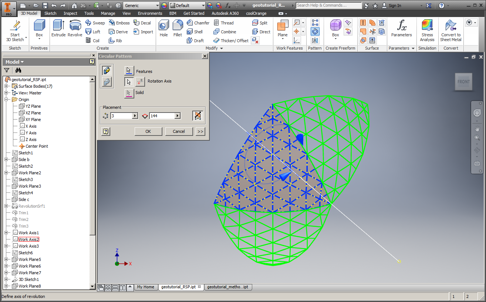Use the Thread tool

coord(223,23)
